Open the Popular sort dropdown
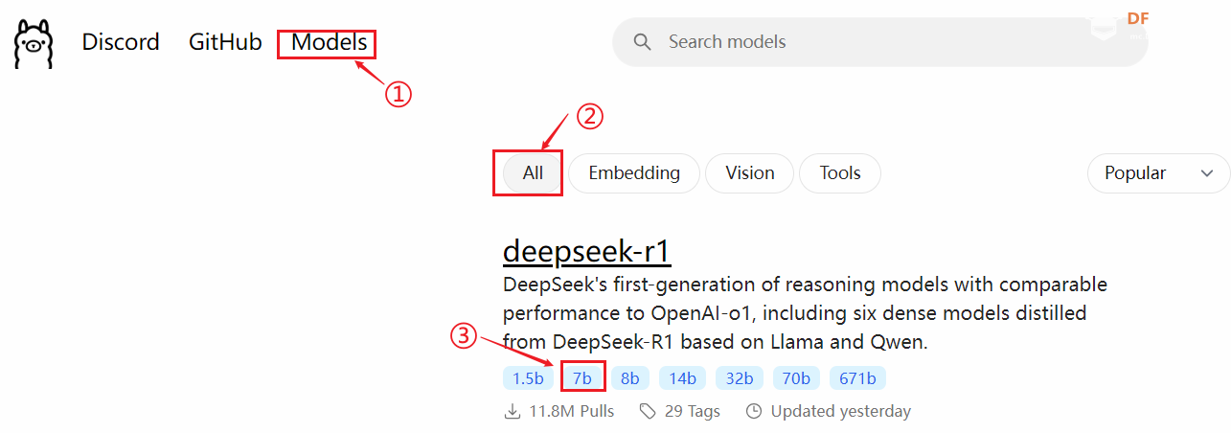The image size is (1231, 433). [1158, 173]
